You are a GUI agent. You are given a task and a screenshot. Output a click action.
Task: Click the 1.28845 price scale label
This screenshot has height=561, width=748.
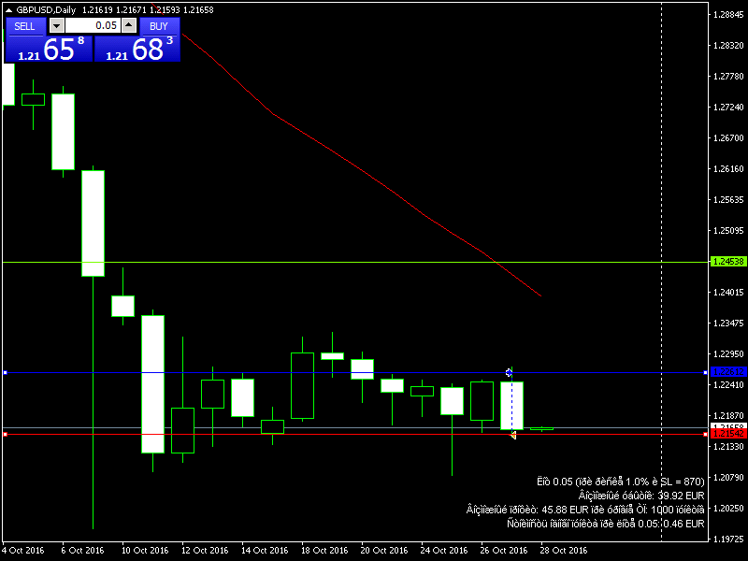[x=728, y=15]
